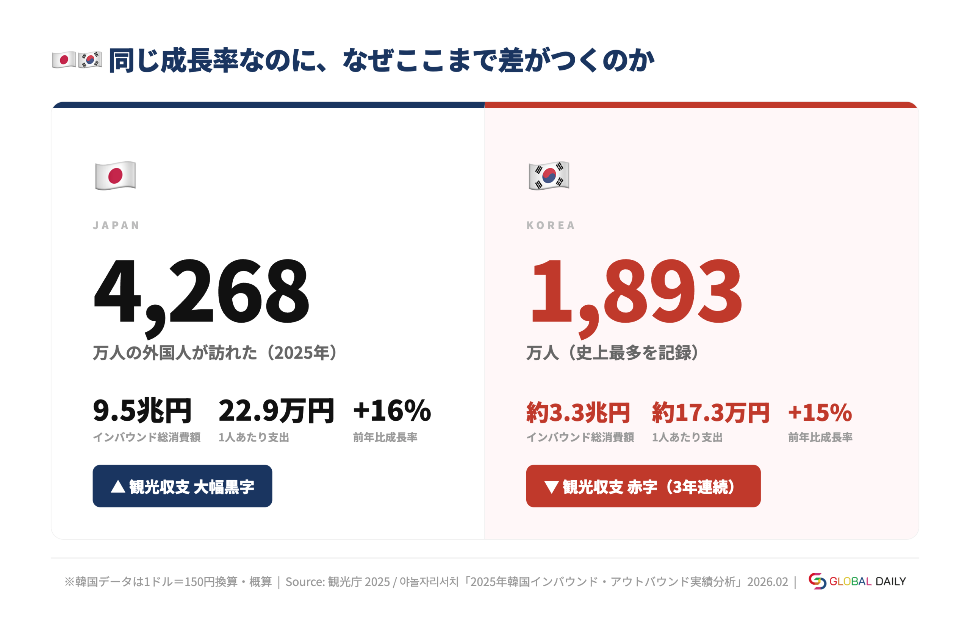This screenshot has height=618, width=970.
Task: Choose Korea's 約17.3万円 per-person value
Action: [710, 413]
